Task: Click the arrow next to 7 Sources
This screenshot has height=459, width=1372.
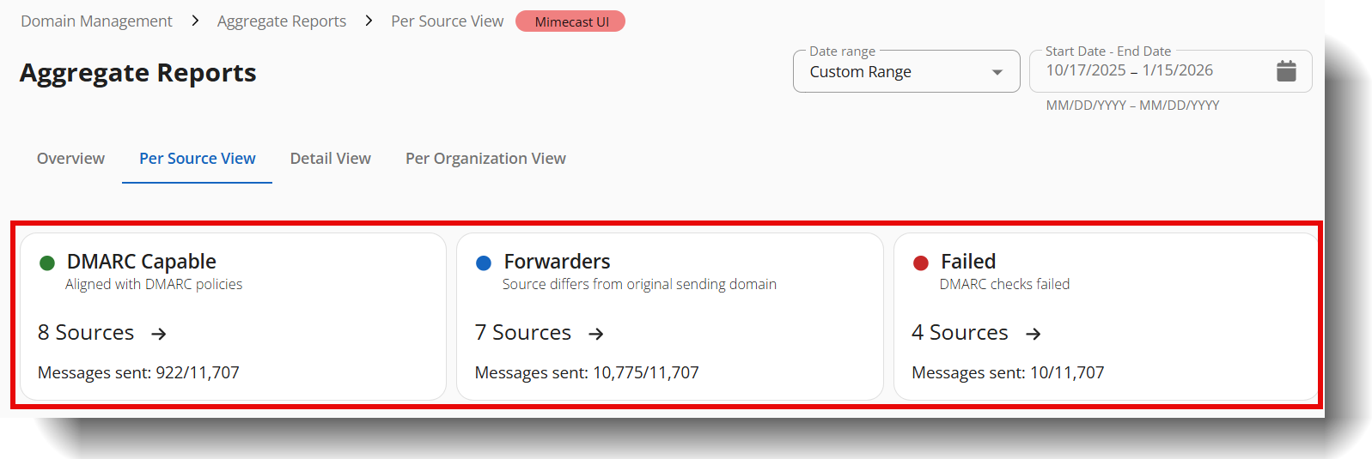Action: click(596, 334)
